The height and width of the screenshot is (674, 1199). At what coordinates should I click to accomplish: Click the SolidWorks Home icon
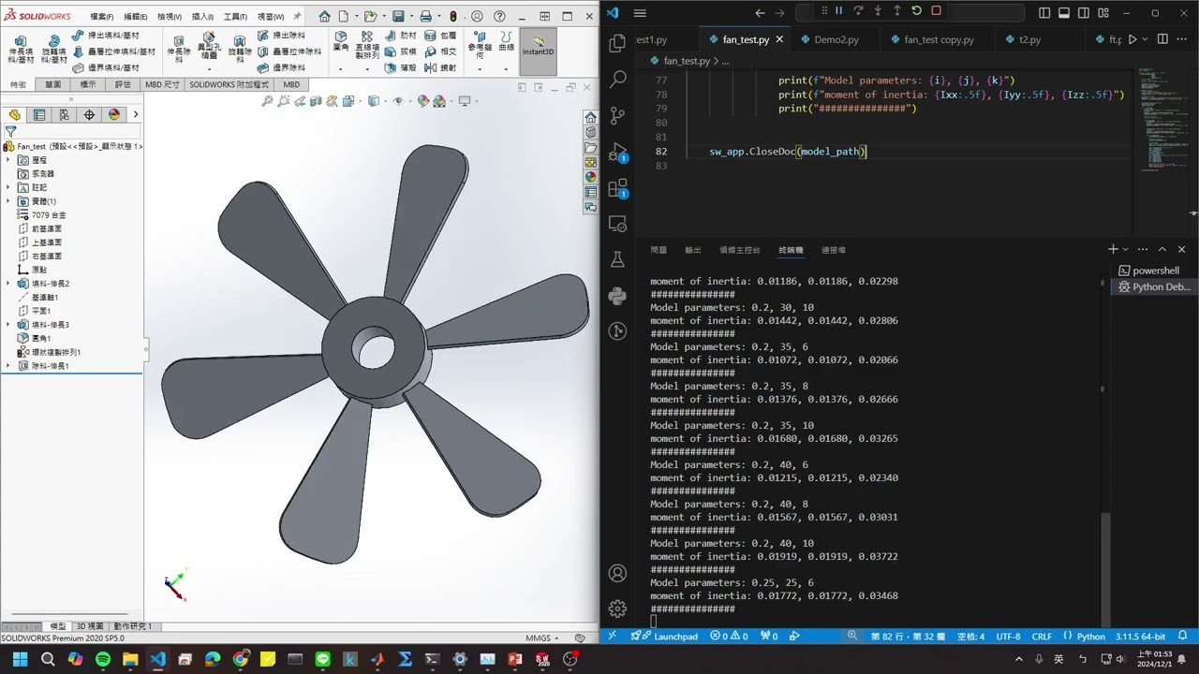click(x=324, y=16)
